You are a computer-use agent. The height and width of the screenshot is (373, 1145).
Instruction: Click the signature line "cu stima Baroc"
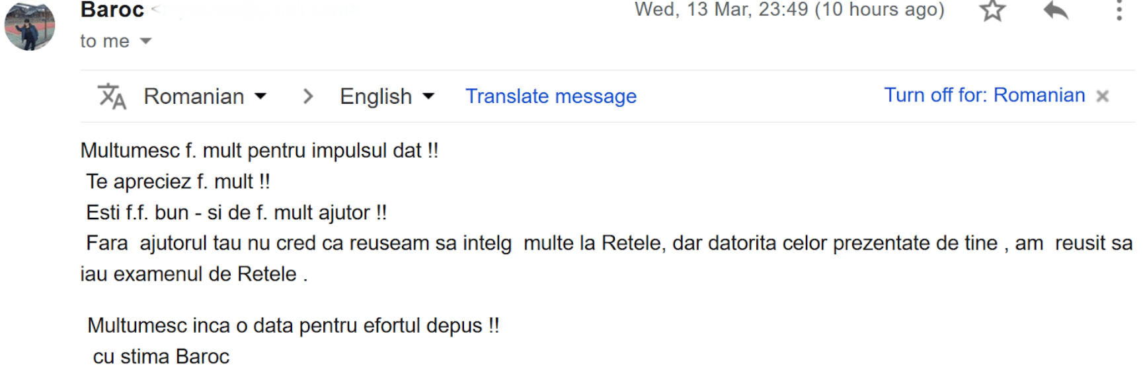point(161,356)
